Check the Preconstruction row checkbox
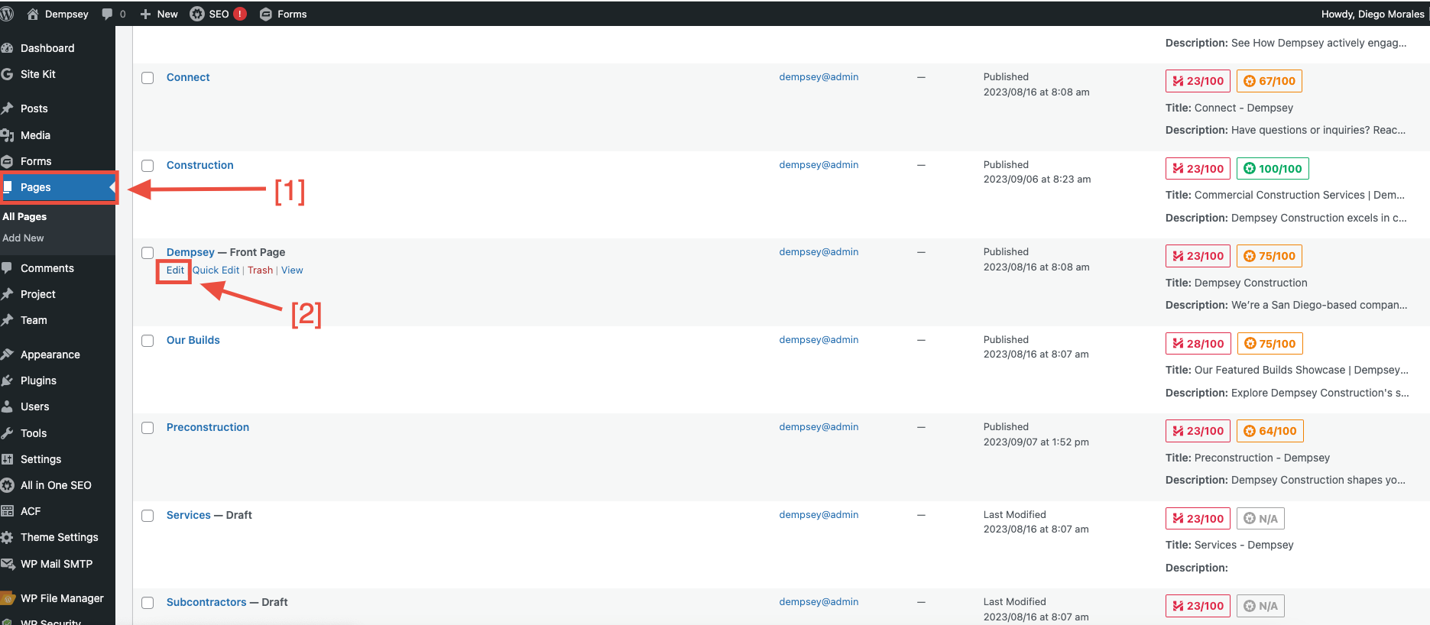The width and height of the screenshot is (1430, 625). click(148, 428)
